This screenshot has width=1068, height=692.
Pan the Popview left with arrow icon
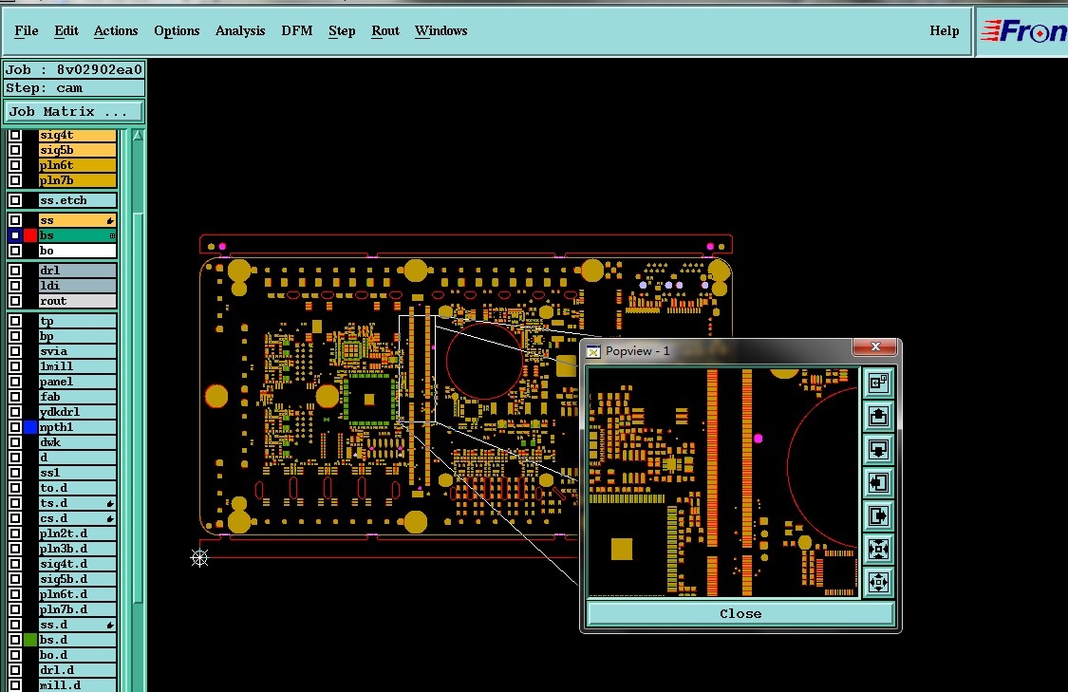point(878,483)
